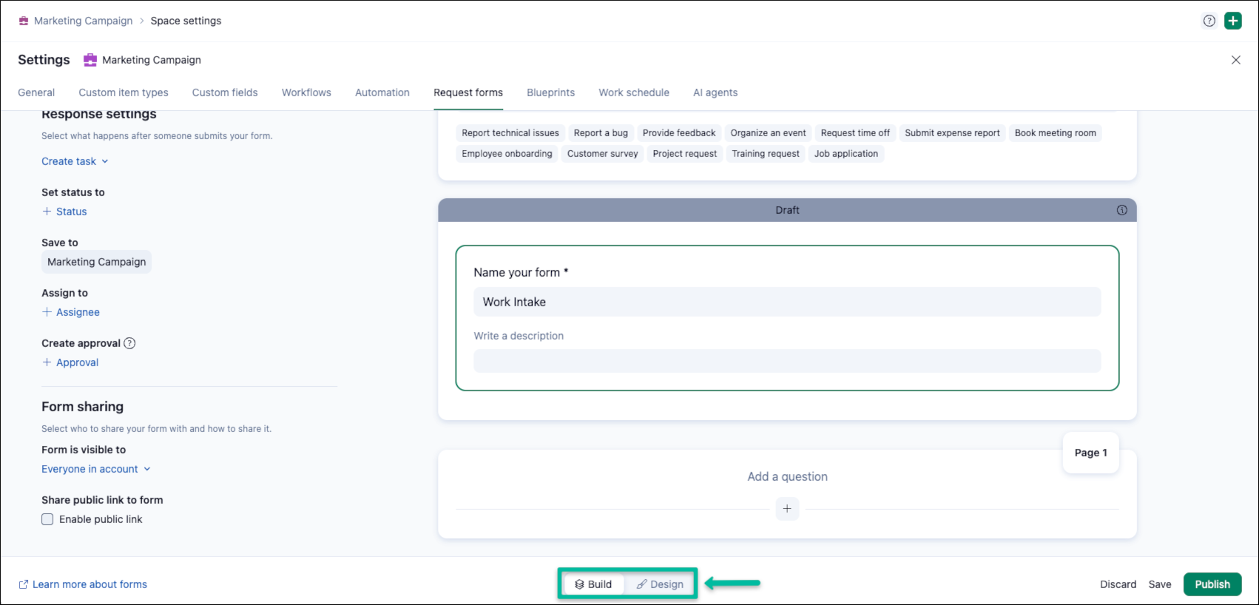Choose Request time off template
Screen dimensions: 1259x605
click(x=855, y=133)
